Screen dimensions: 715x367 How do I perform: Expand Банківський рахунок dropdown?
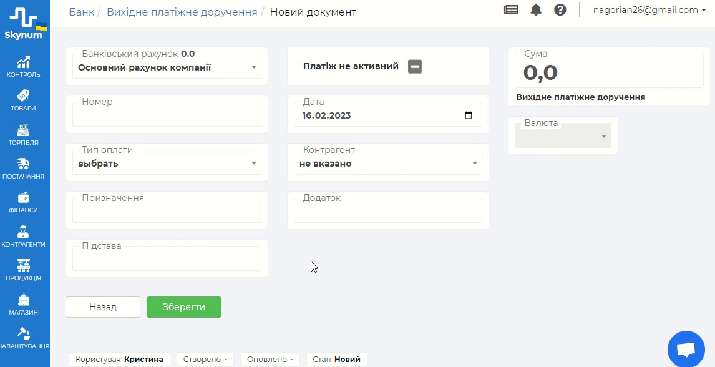click(x=167, y=67)
